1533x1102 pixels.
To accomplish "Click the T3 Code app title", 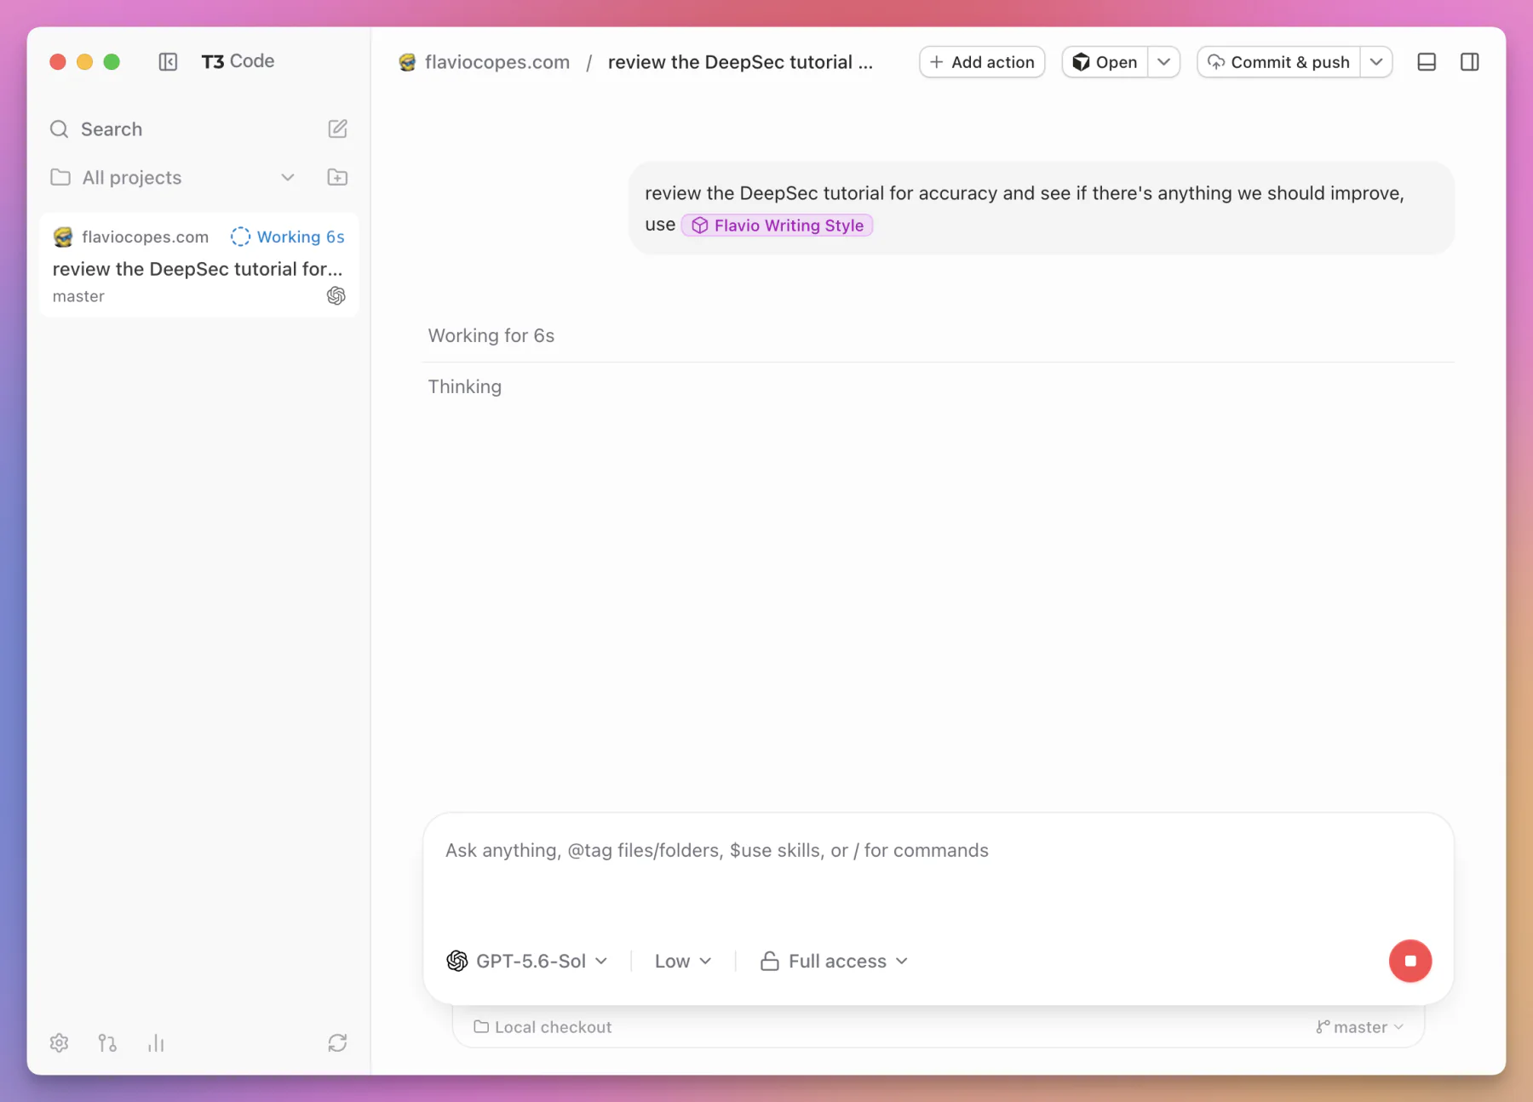I will point(238,61).
